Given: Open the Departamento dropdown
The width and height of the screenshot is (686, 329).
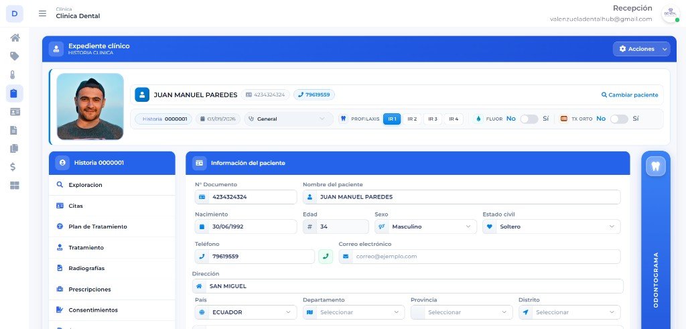Looking at the screenshot, I should point(354,312).
